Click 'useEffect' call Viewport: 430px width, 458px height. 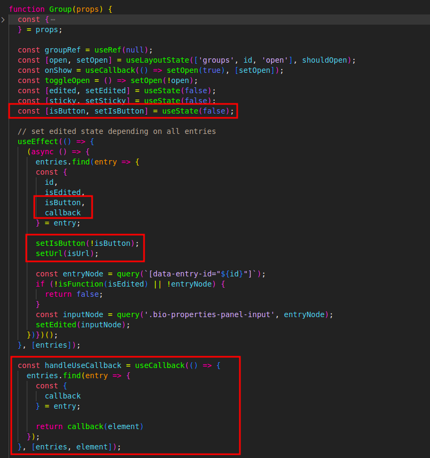pos(38,141)
